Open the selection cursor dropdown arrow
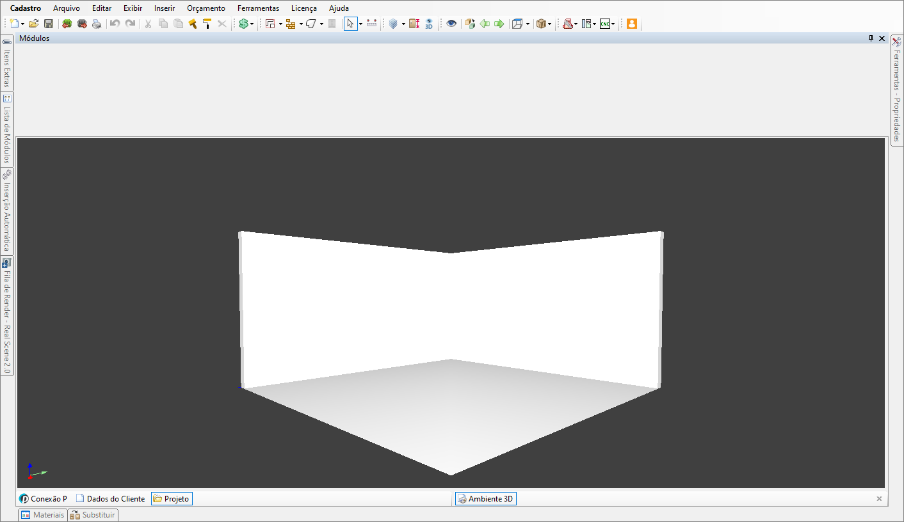The image size is (904, 522). [x=360, y=24]
